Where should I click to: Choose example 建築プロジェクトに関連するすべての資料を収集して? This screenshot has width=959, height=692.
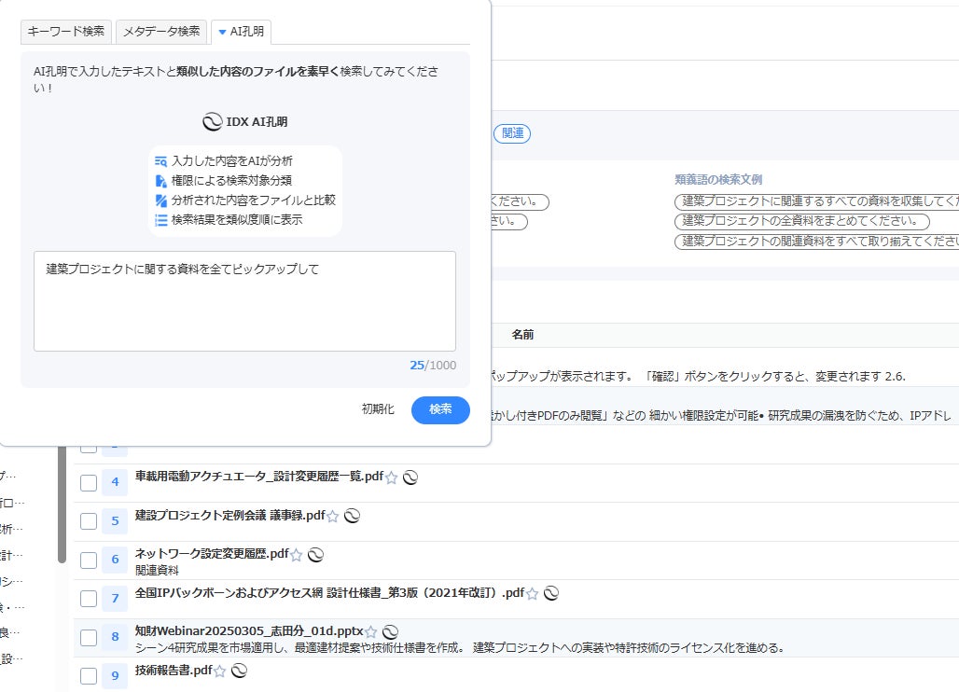(816, 201)
